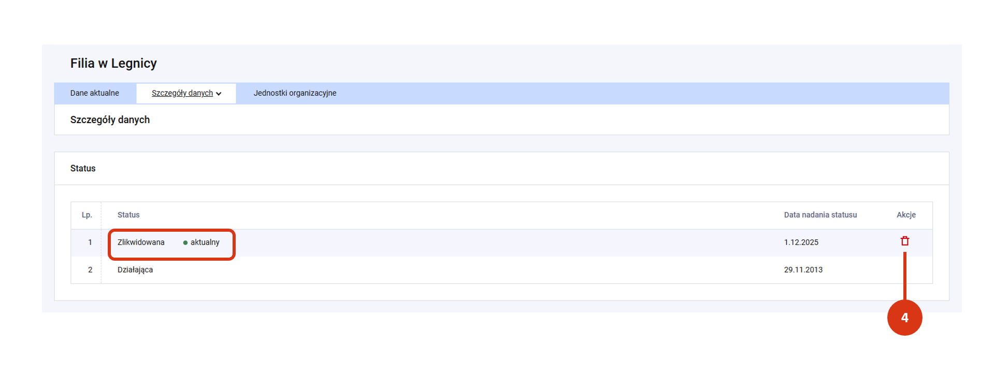Click the Data nadania statusu column header

(x=820, y=215)
